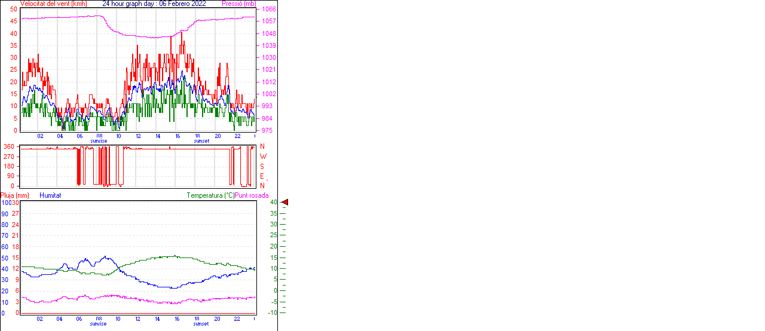765x331 pixels.
Task: Click the highest red wind gust peak
Action: click(x=182, y=32)
